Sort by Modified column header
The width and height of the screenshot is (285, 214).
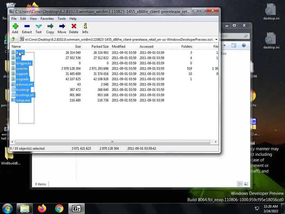(124, 47)
